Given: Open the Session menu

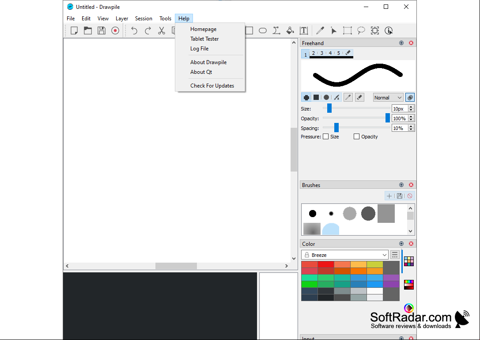Looking at the screenshot, I should coord(144,19).
